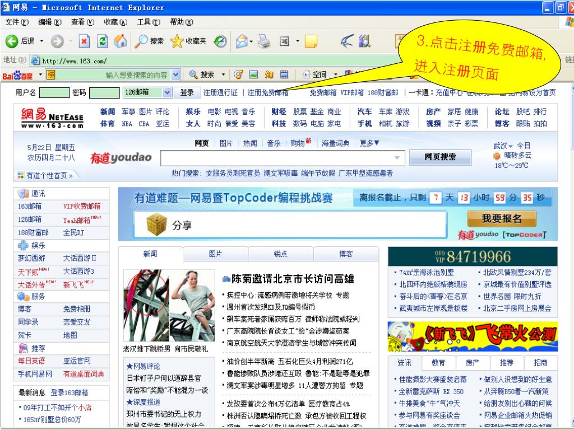The height and width of the screenshot is (430, 574).
Task: Click the Baidu music note icon
Action: (x=238, y=74)
